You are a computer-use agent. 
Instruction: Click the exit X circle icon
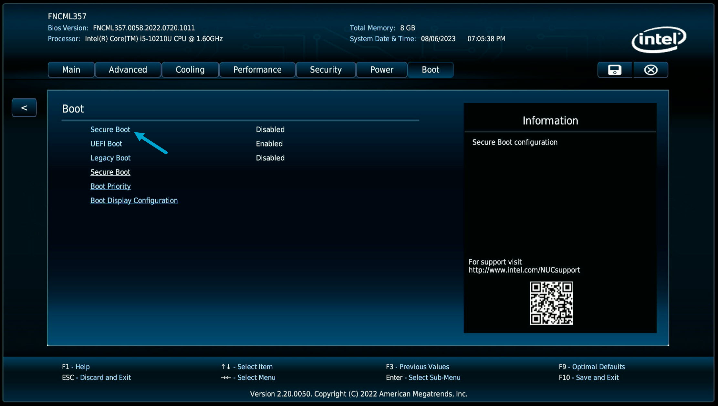click(650, 70)
